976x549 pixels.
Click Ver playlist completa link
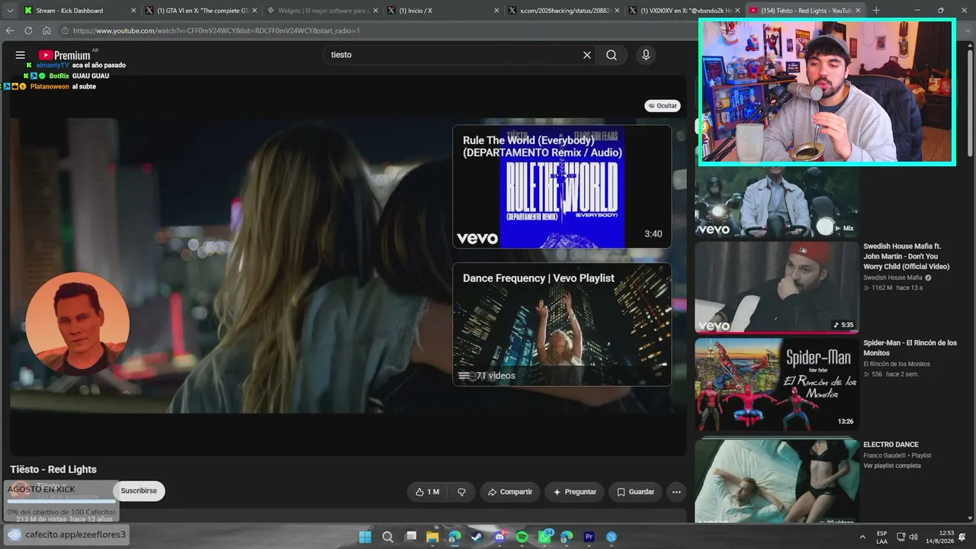pyautogui.click(x=892, y=466)
